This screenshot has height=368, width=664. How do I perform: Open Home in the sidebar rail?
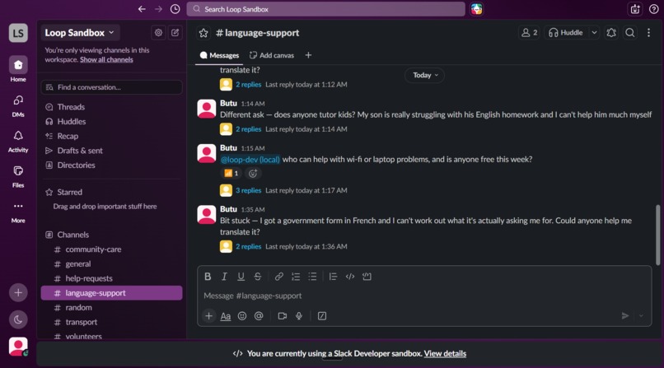click(x=18, y=69)
